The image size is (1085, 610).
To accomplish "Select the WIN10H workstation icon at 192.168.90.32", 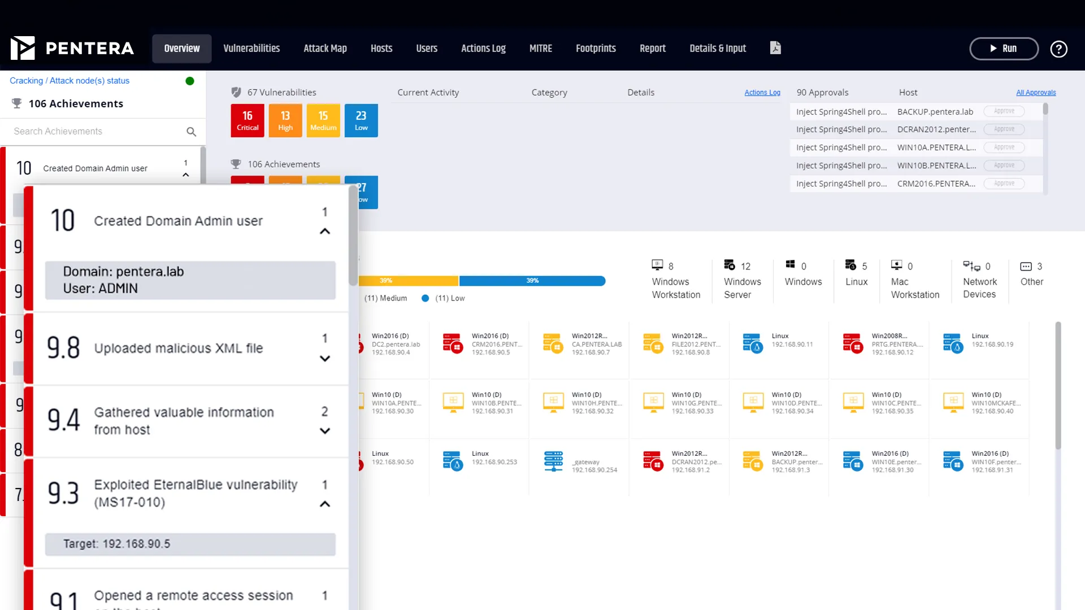I will tap(553, 403).
